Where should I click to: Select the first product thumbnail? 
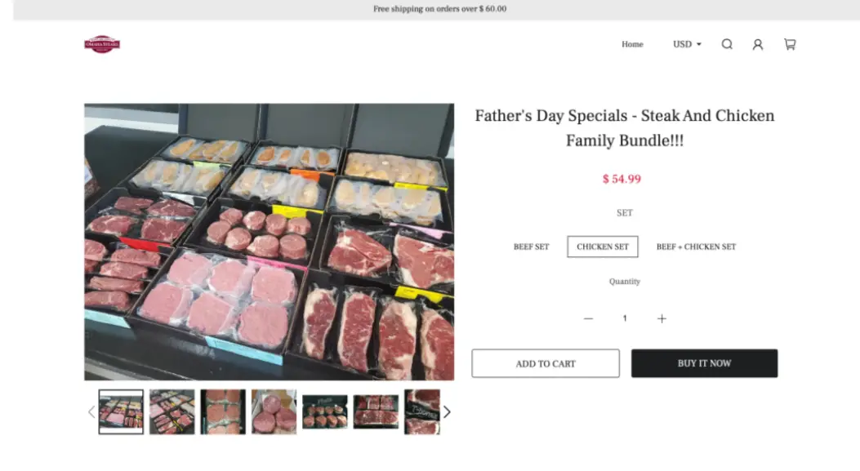[121, 411]
